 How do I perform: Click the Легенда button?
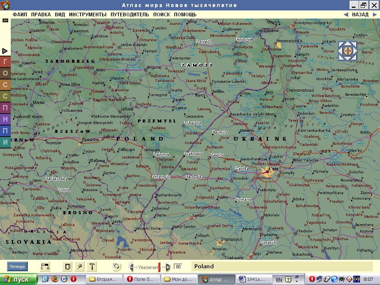pyautogui.click(x=17, y=266)
